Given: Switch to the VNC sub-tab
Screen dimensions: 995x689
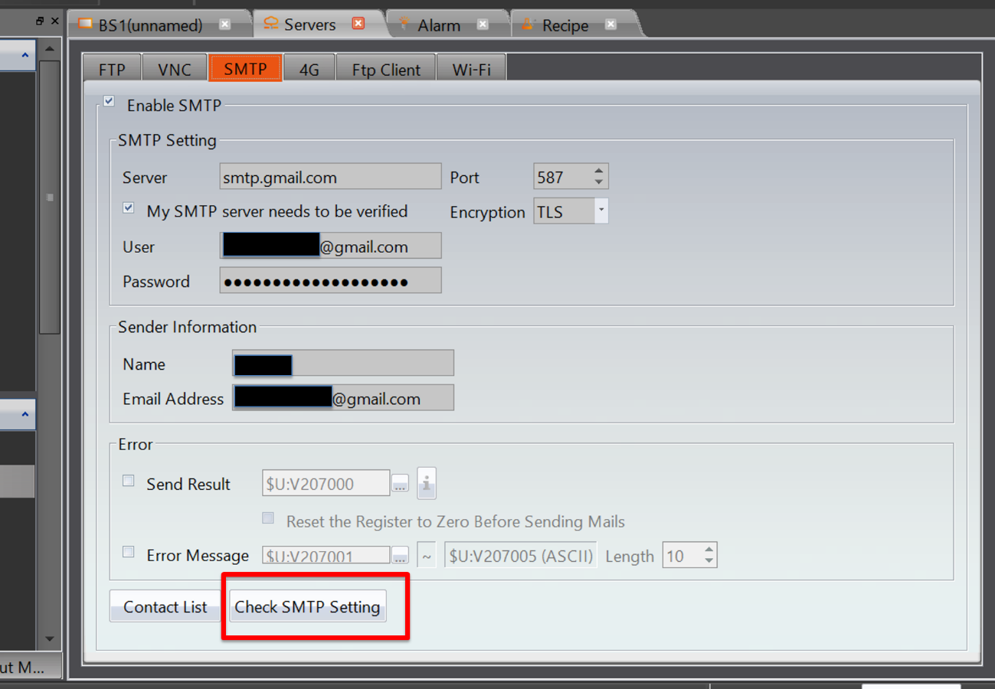Looking at the screenshot, I should tap(175, 69).
